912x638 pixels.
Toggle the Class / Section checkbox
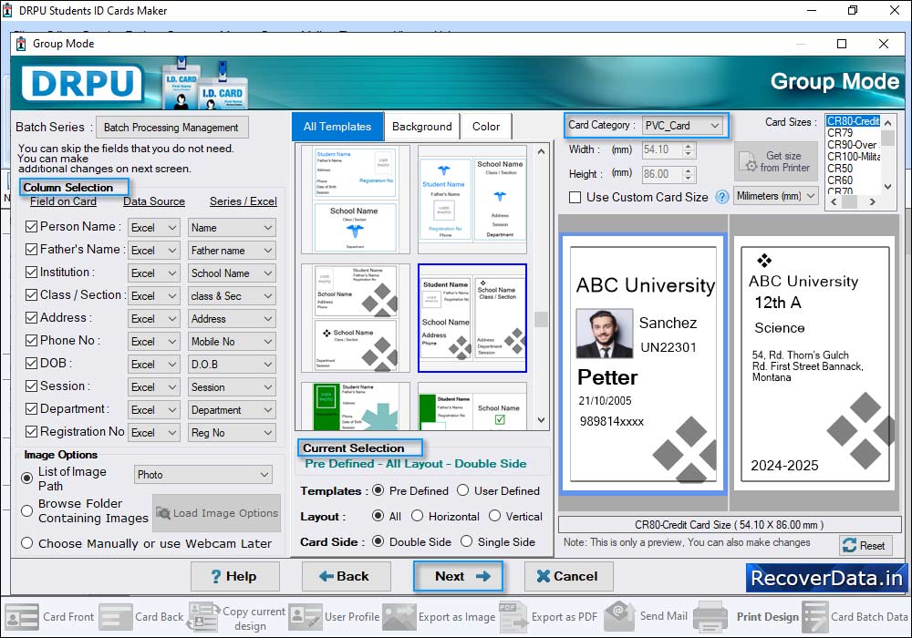click(31, 294)
